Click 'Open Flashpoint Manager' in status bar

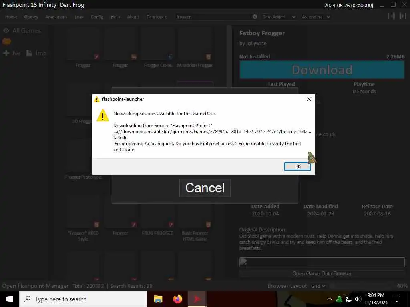point(35,286)
